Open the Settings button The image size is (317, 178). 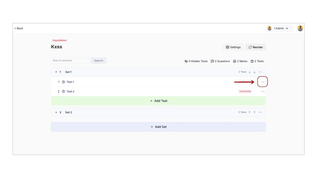click(x=233, y=47)
